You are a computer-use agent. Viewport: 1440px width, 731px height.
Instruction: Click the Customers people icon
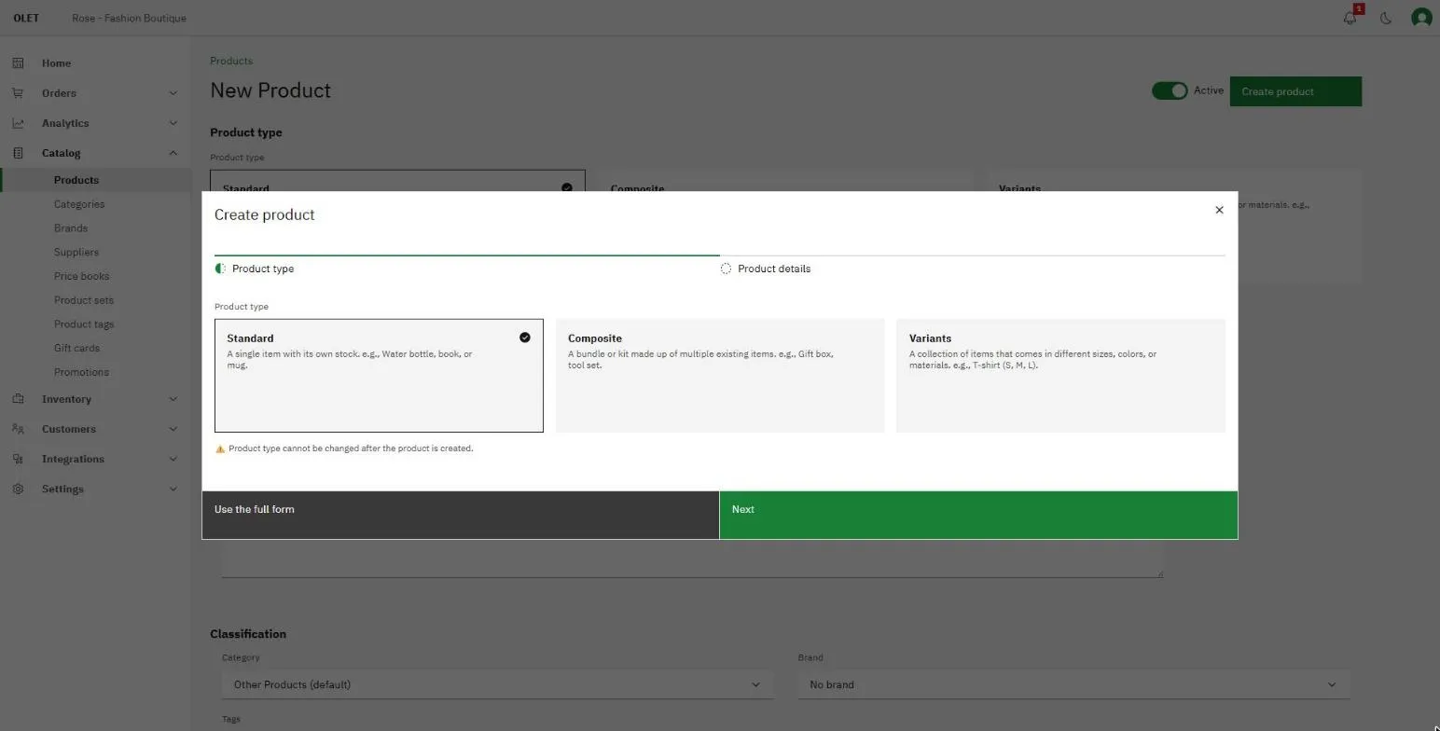pos(18,429)
